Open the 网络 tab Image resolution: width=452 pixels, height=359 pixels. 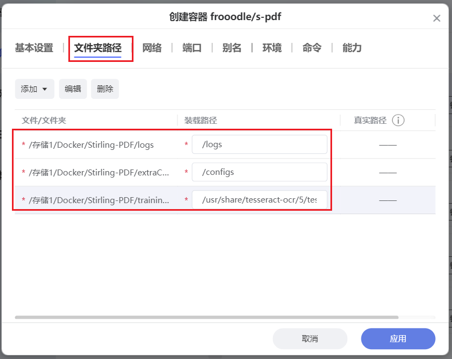pyautogui.click(x=152, y=48)
